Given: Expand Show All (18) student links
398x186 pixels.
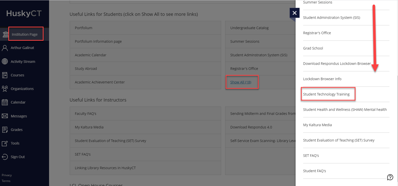Looking at the screenshot, I should tap(241, 82).
